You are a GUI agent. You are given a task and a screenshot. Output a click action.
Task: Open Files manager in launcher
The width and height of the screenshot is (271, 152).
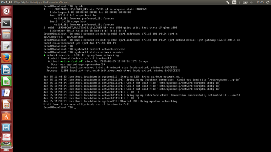click(x=6, y=34)
